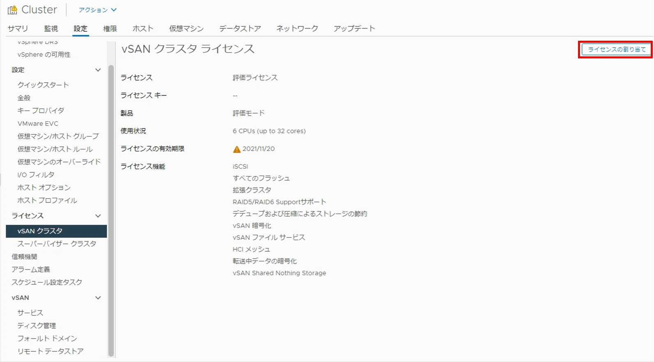
Task: Collapse the ライセンス section chevron
Action: [x=98, y=216]
